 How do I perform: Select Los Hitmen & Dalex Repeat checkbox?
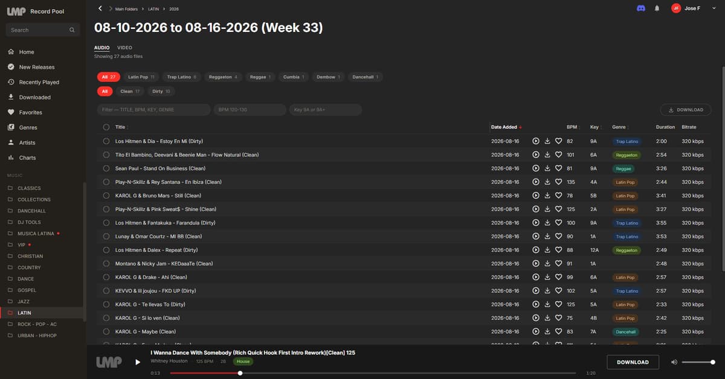(106, 250)
